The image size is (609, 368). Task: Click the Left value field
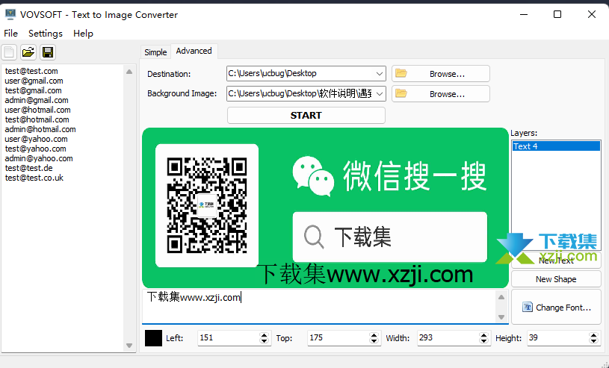click(x=228, y=337)
